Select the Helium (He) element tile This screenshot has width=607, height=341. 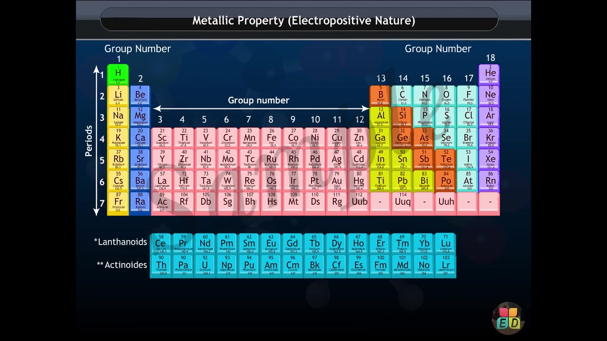point(490,74)
